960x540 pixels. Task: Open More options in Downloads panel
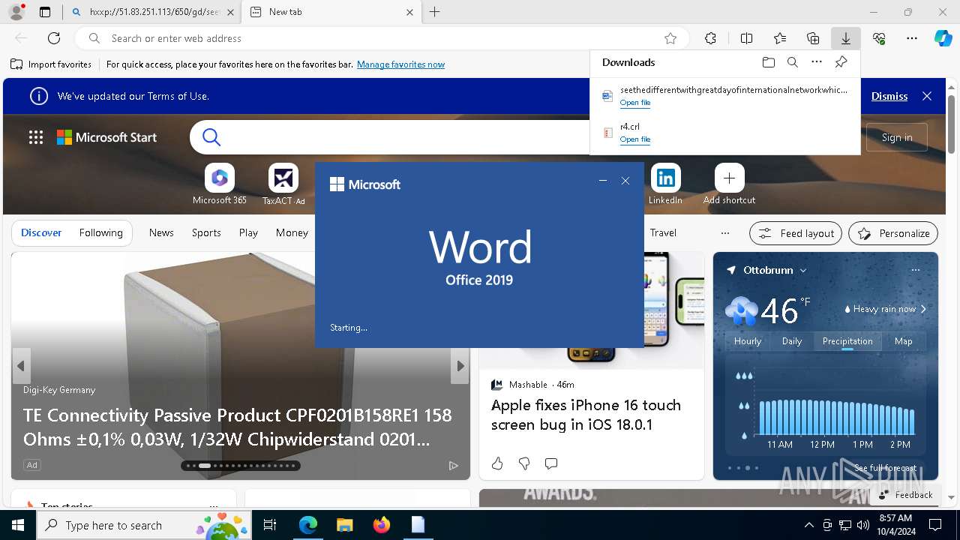[x=817, y=62]
